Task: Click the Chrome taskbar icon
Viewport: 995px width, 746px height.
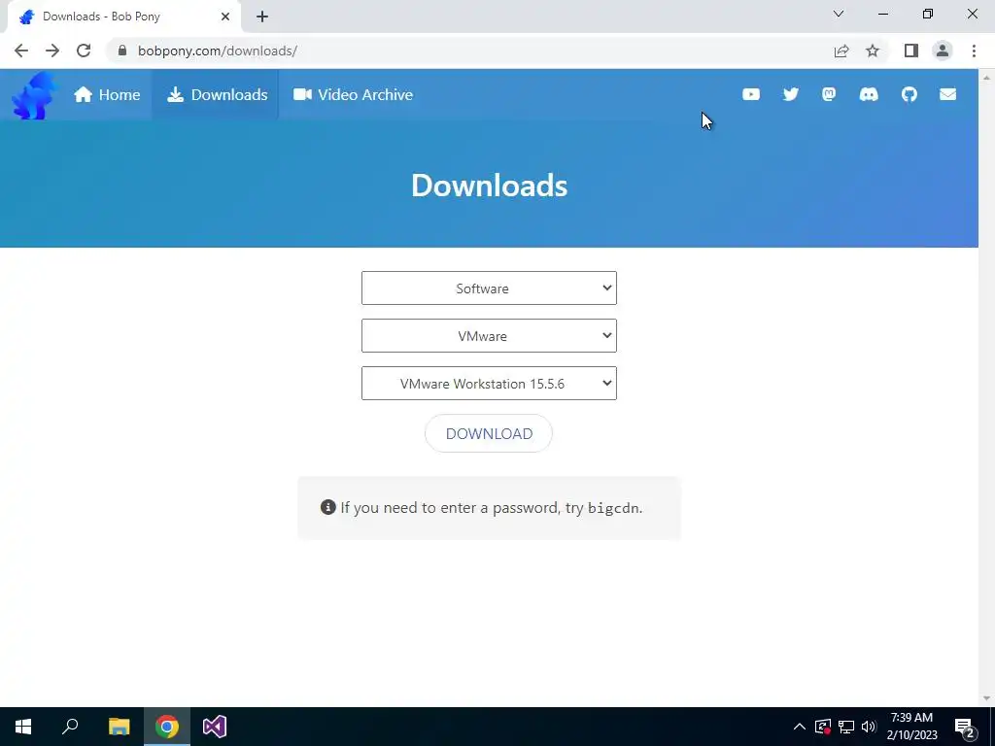Action: (167, 727)
